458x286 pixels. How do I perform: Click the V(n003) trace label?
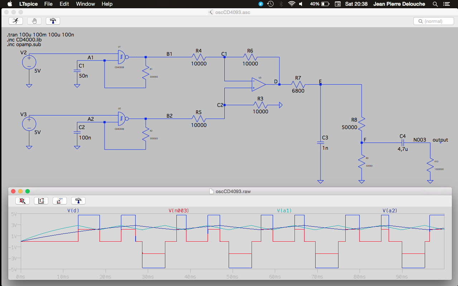[179, 211]
